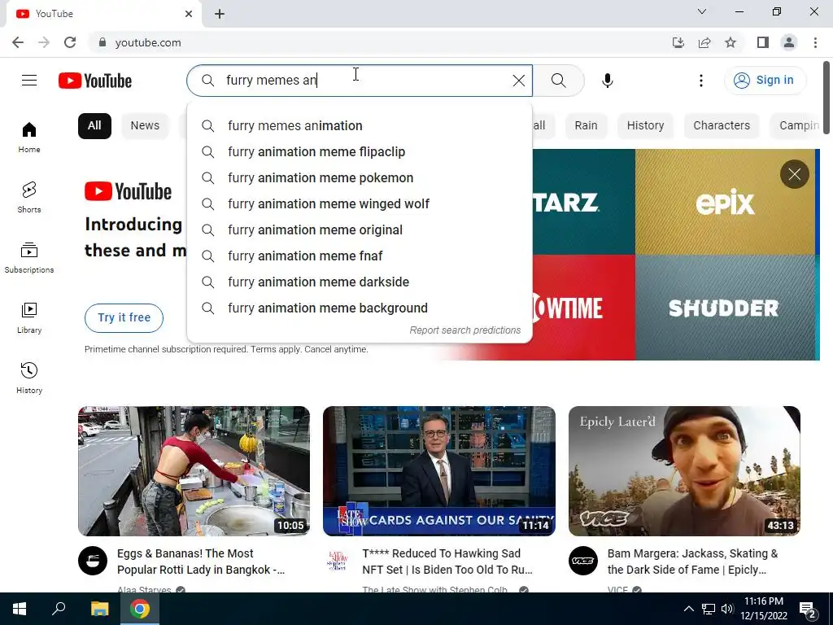Select suggestion 'furry animation meme pokemon'
833x625 pixels.
(360, 177)
